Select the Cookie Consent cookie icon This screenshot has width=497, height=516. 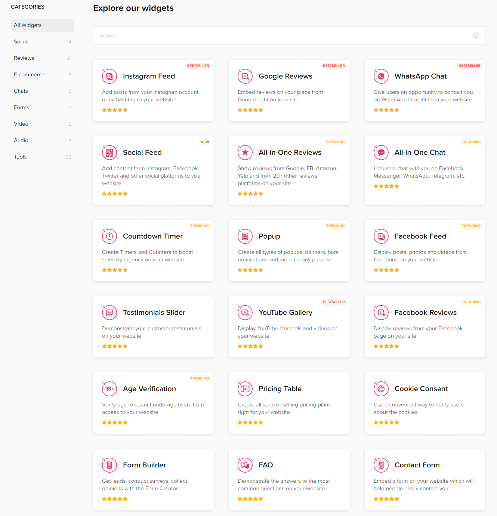click(x=381, y=389)
